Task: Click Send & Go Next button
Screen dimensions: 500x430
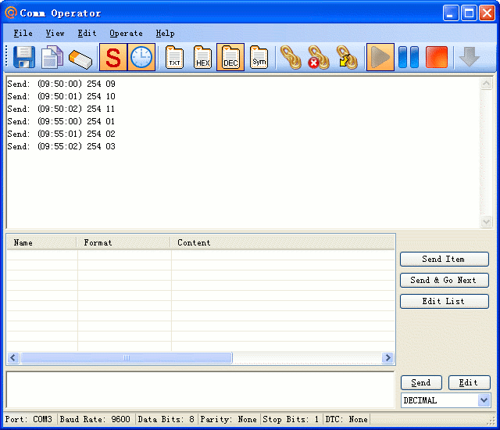Action: coord(445,280)
